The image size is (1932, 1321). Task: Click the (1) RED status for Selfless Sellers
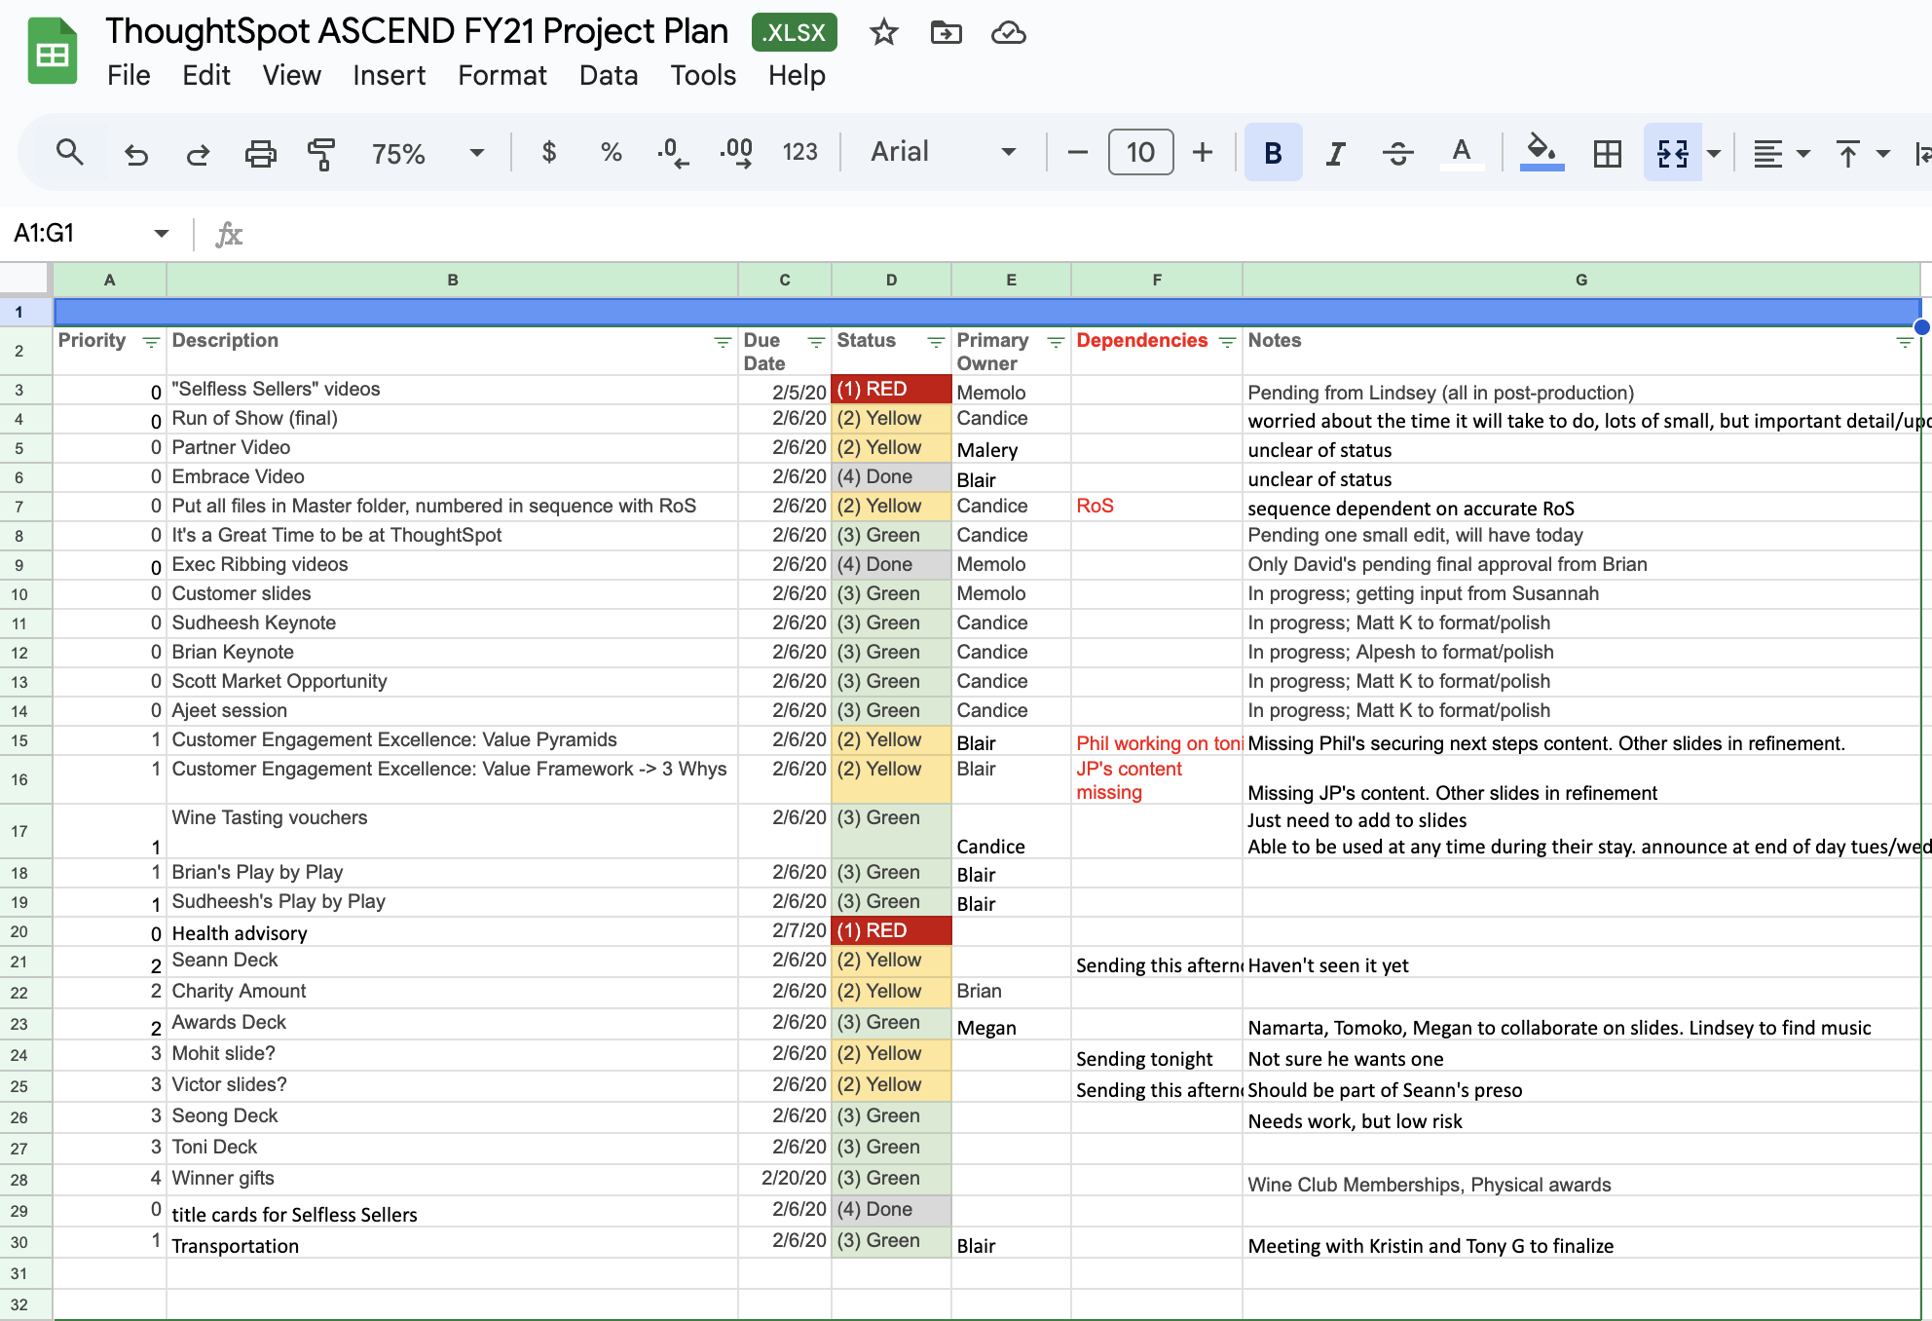coord(891,390)
